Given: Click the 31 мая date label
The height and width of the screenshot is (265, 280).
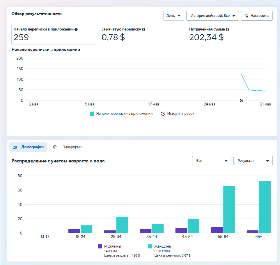Looking at the screenshot, I should click(x=265, y=104).
